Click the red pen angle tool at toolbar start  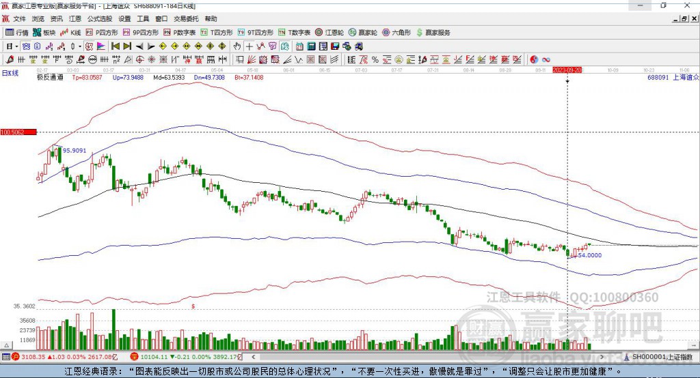10,59
